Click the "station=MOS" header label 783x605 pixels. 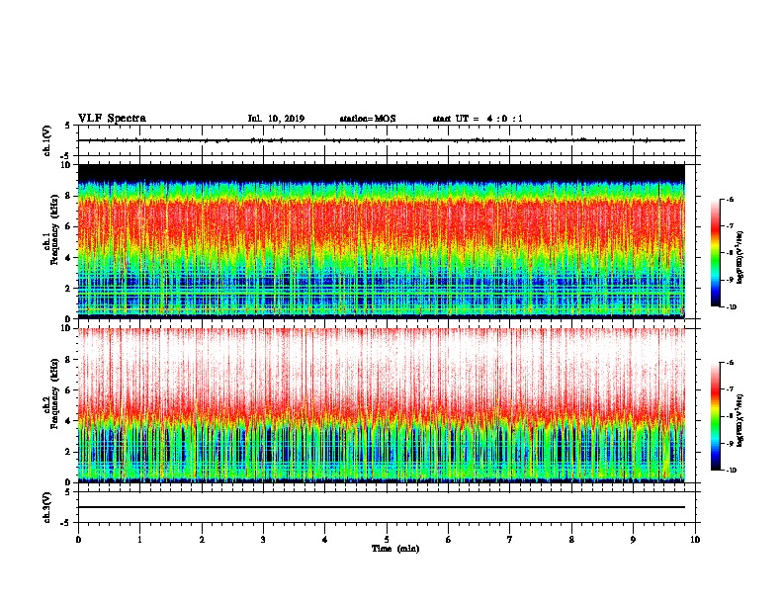pos(368,119)
